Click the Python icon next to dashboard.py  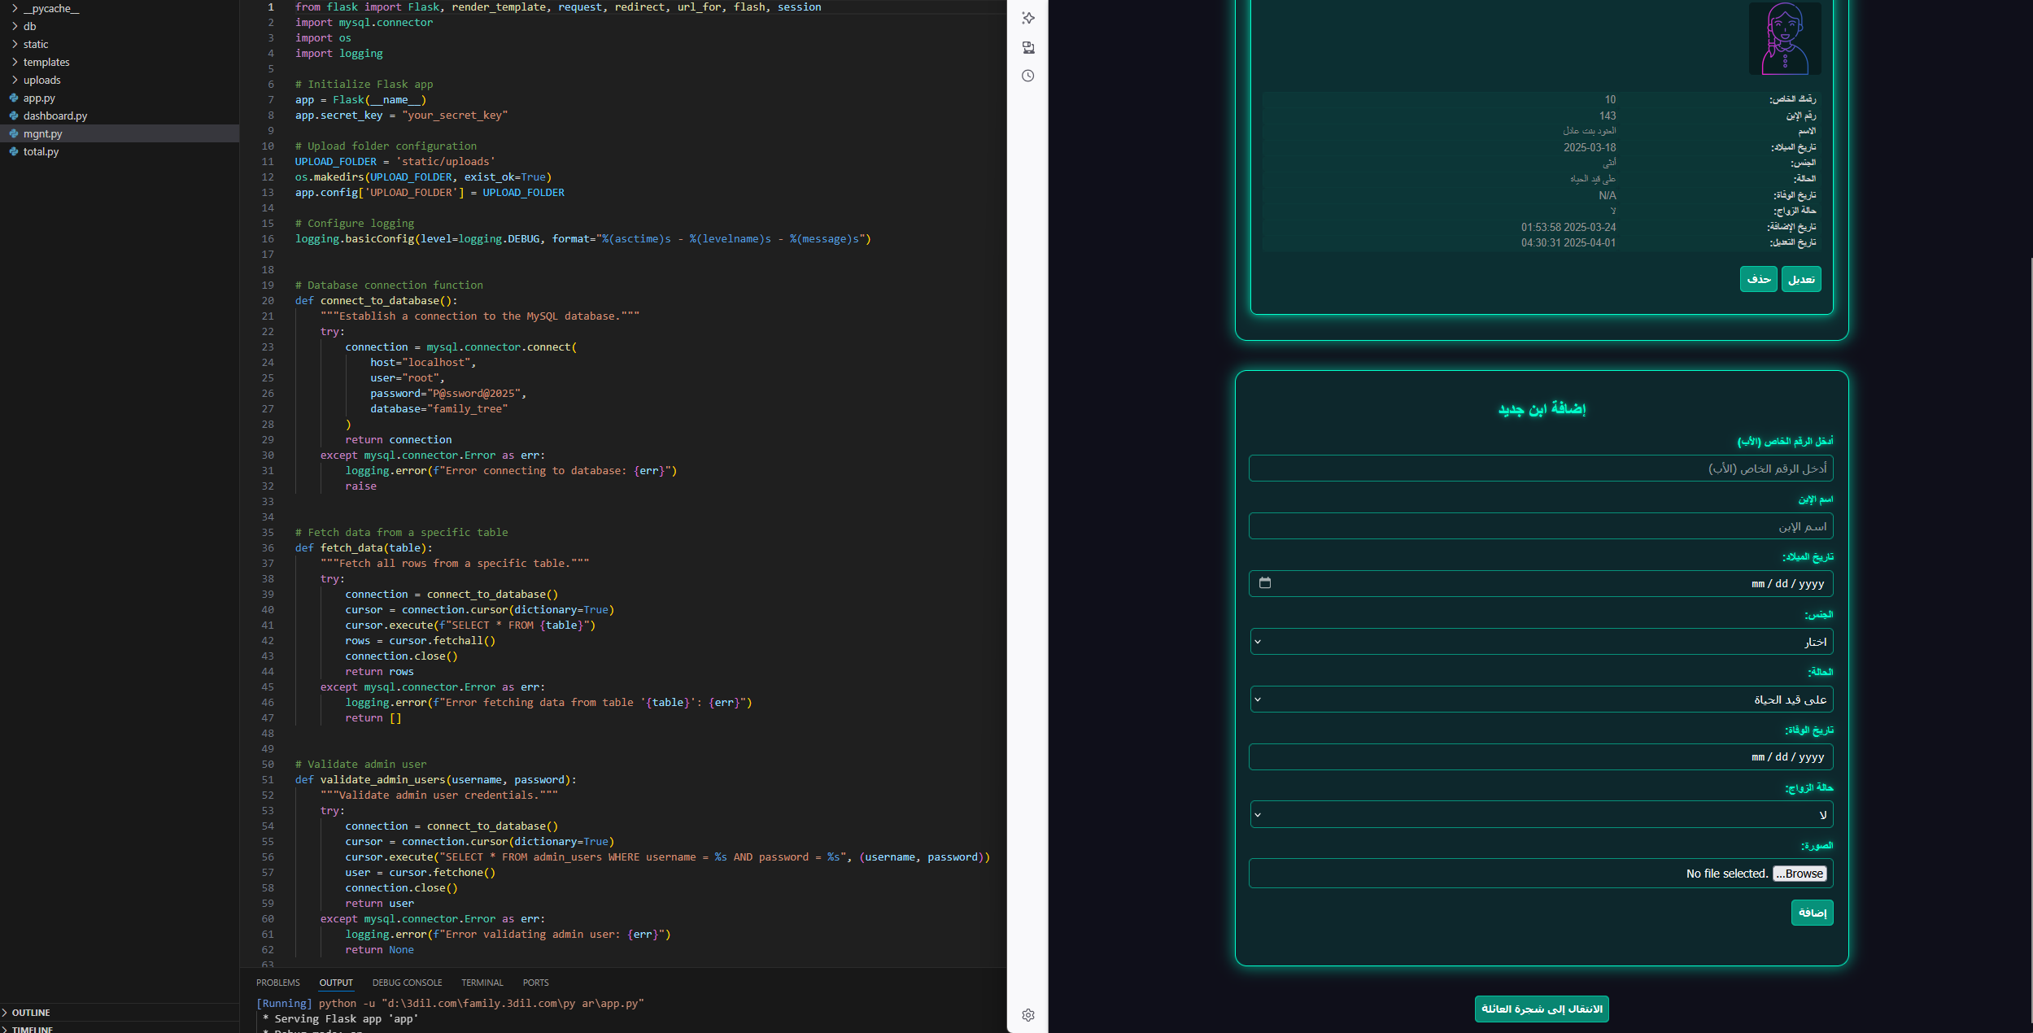15,116
